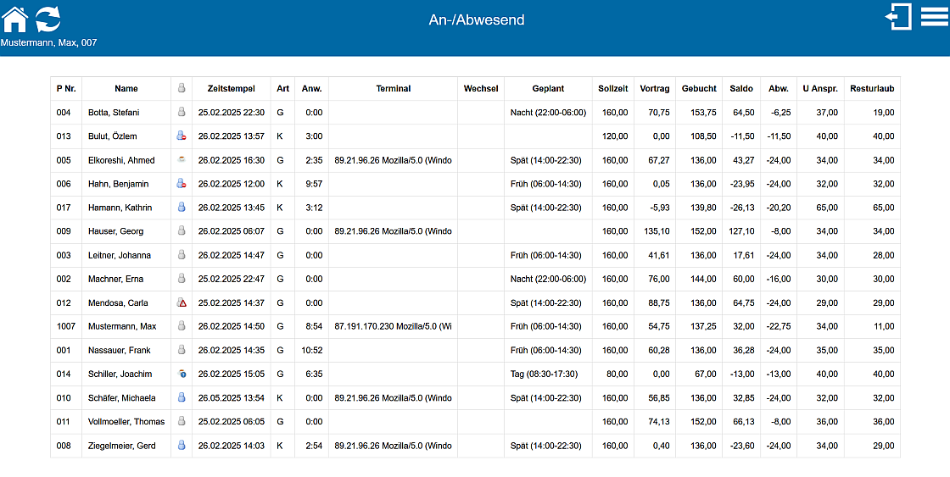The height and width of the screenshot is (477, 950).
Task: Click the Resturlaub column header
Action: click(x=871, y=88)
